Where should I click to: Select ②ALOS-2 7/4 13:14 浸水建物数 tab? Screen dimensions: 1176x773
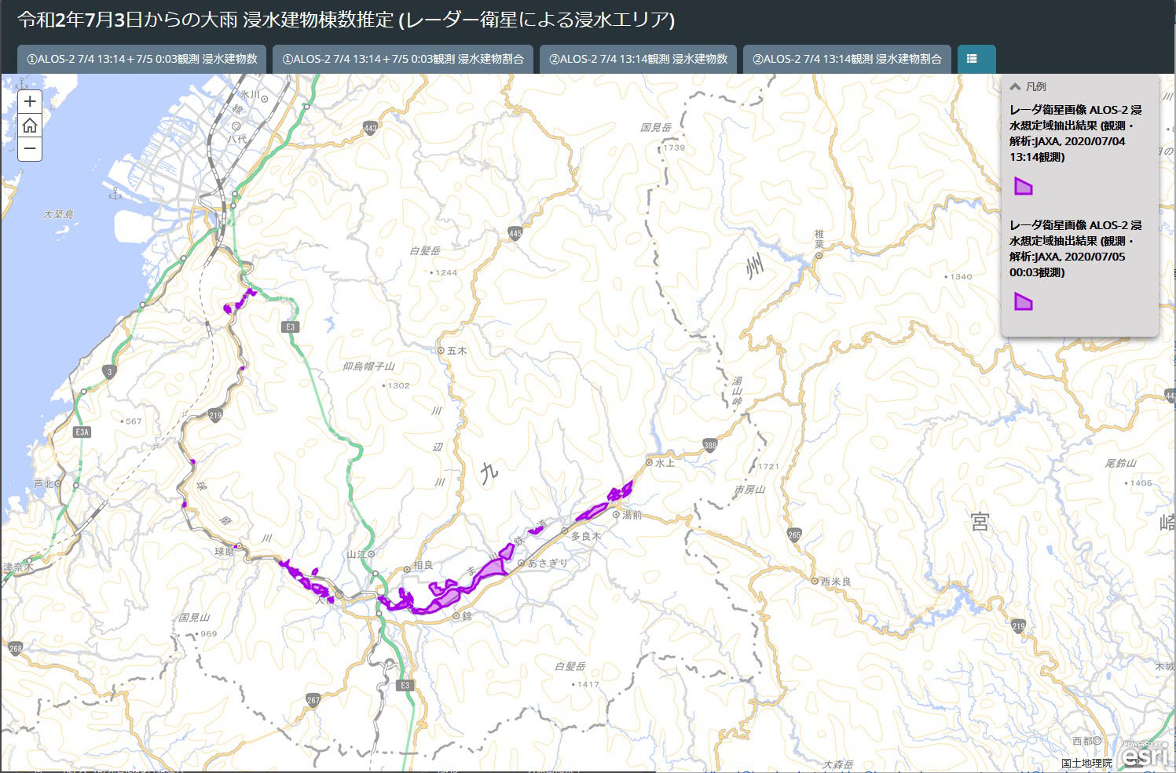point(638,59)
